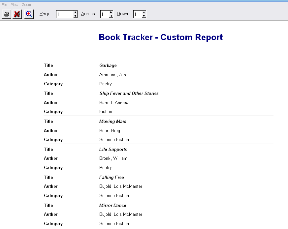Increase Page number with up arrow
The height and width of the screenshot is (229, 288).
tap(75, 12)
